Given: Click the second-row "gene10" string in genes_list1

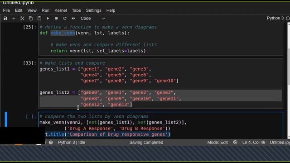Looking at the screenshot, I should pos(165,81).
